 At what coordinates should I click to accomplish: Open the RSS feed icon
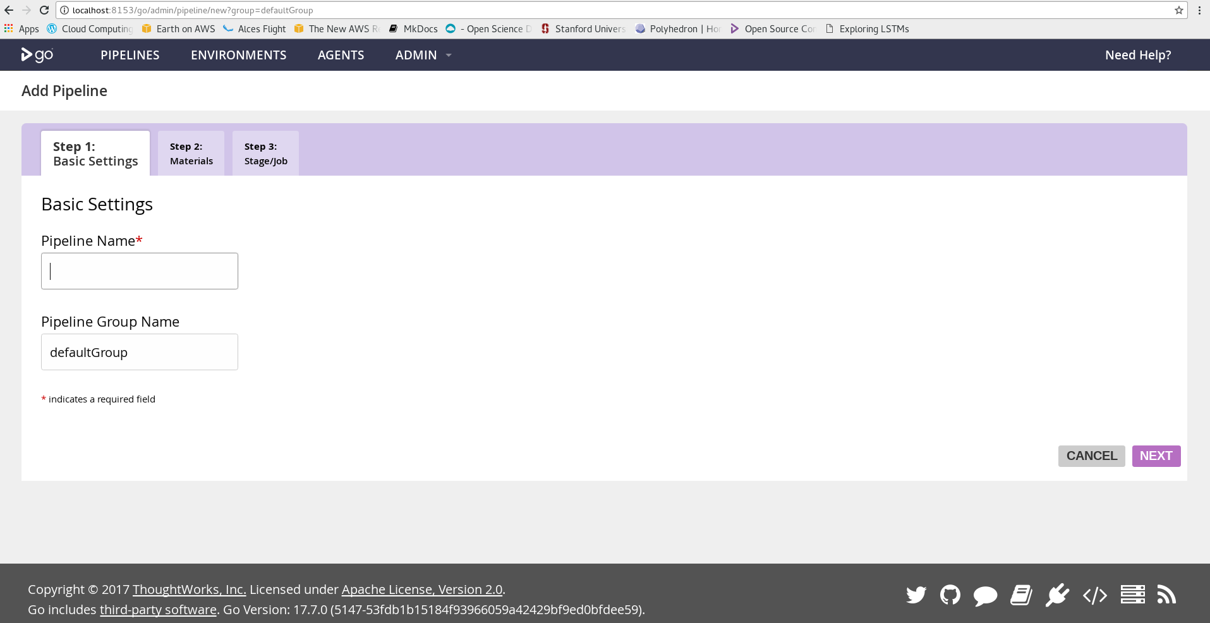[x=1166, y=595]
